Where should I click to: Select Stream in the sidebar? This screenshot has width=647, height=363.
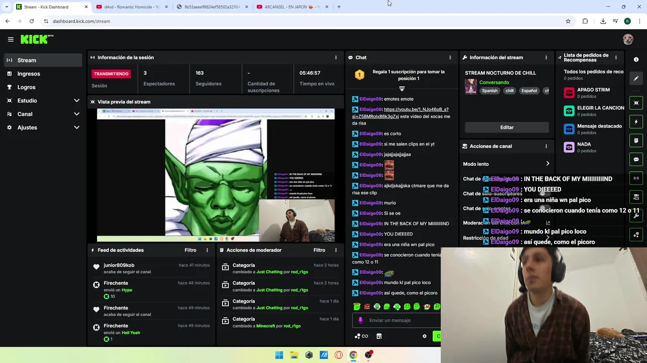43,60
